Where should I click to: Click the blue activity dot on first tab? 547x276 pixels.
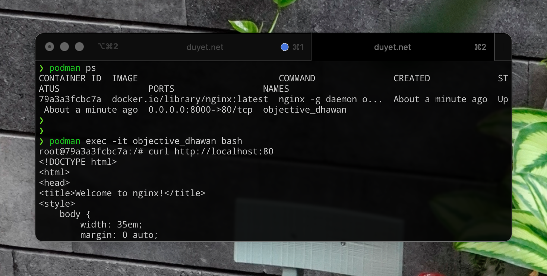[x=285, y=47]
